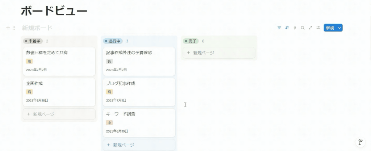Open the 記事作成外注の予算確認 card
This screenshot has height=151, width=371.
pyautogui.click(x=139, y=62)
